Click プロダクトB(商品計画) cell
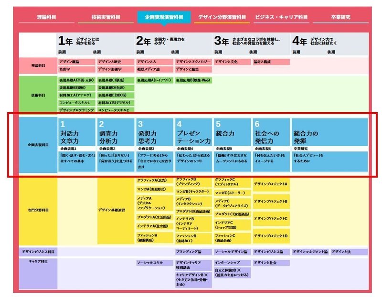 193,212
